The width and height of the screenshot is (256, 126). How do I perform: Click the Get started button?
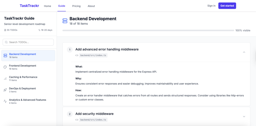(227, 6)
